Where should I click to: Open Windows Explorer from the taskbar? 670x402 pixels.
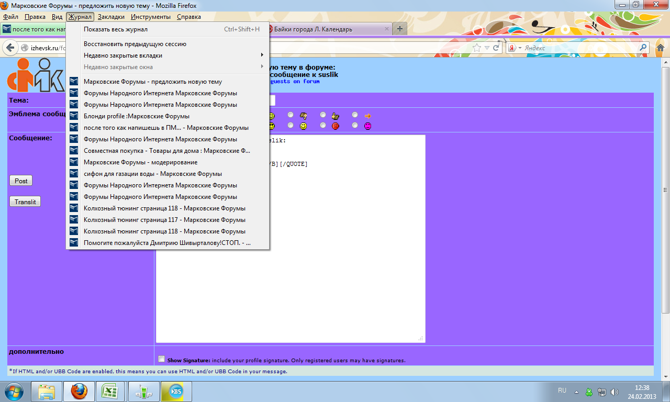[47, 391]
